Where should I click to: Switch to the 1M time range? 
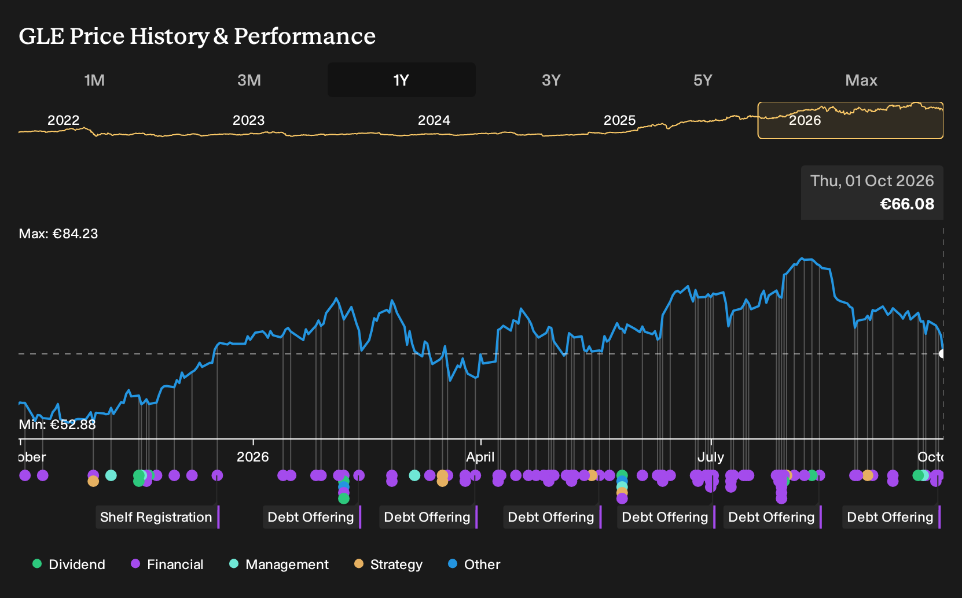coord(94,80)
